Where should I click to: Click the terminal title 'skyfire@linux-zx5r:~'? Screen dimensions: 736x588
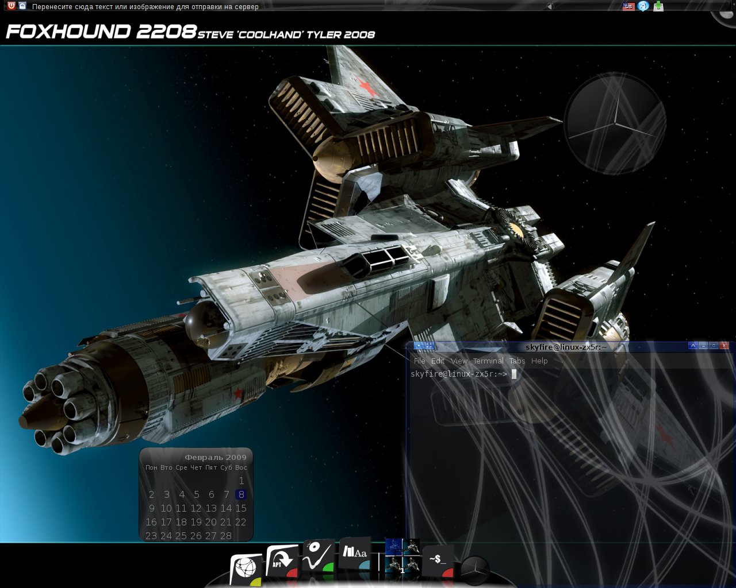point(566,347)
